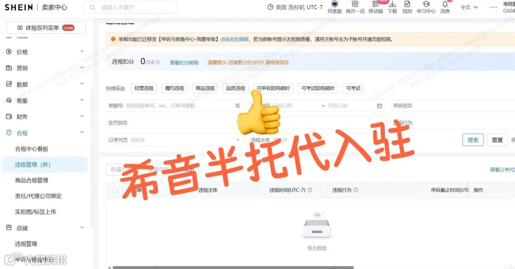Click the search magnifier icon in top bar

(x=93, y=7)
